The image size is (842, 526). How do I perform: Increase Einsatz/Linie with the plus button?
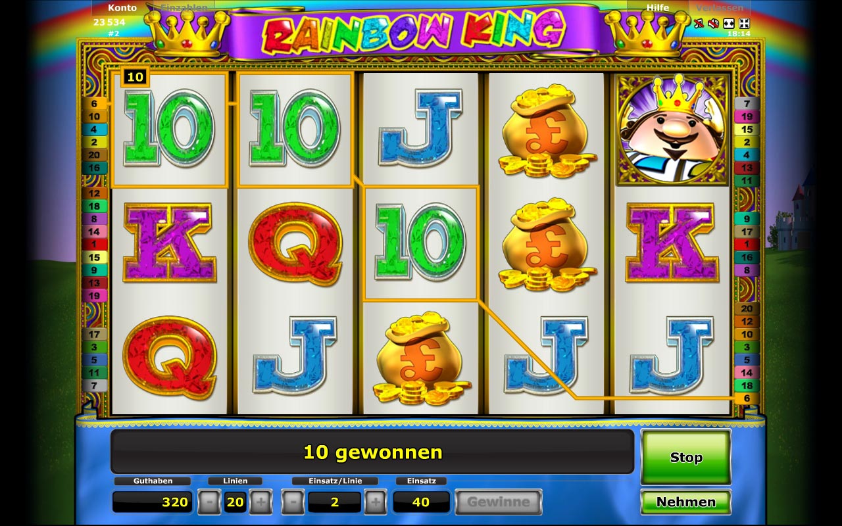pos(375,502)
